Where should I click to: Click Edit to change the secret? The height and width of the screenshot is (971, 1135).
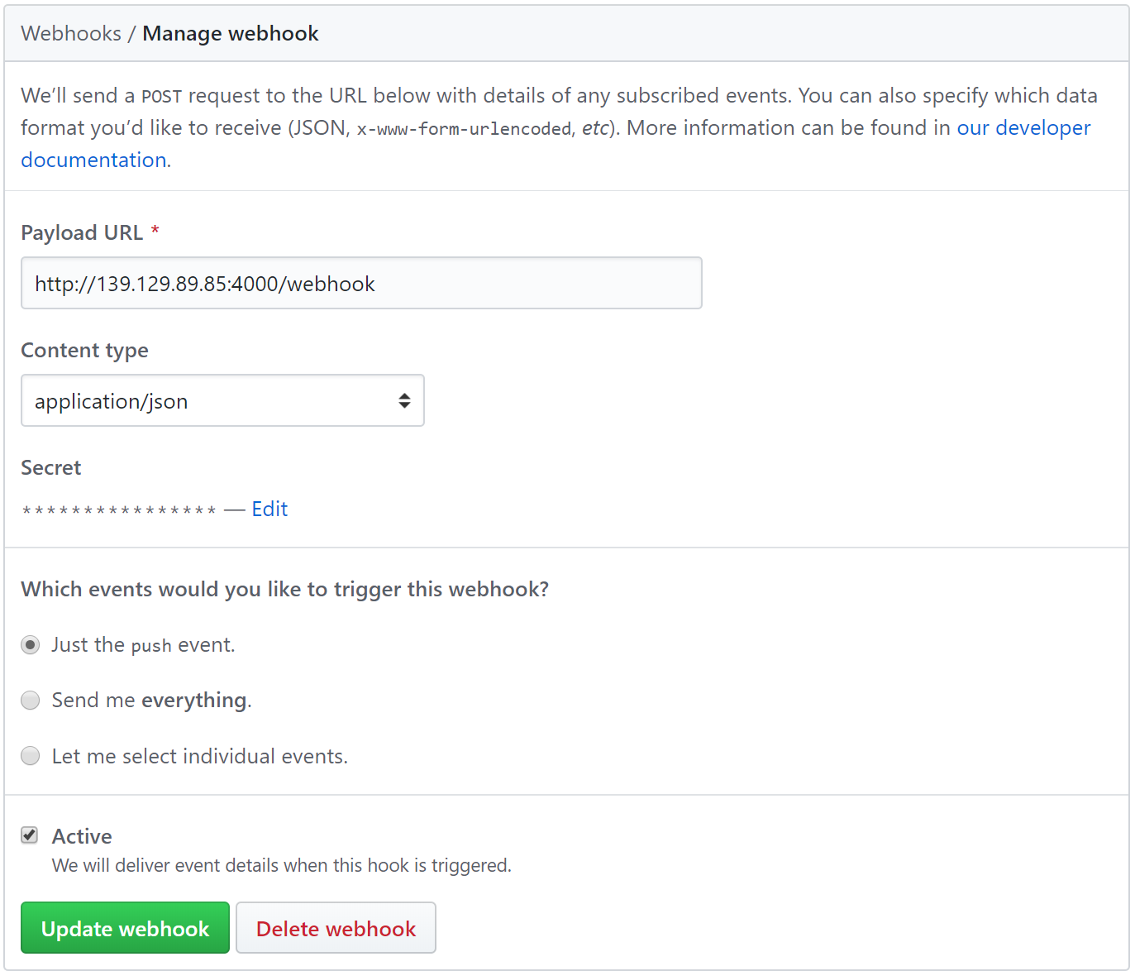pyautogui.click(x=269, y=509)
